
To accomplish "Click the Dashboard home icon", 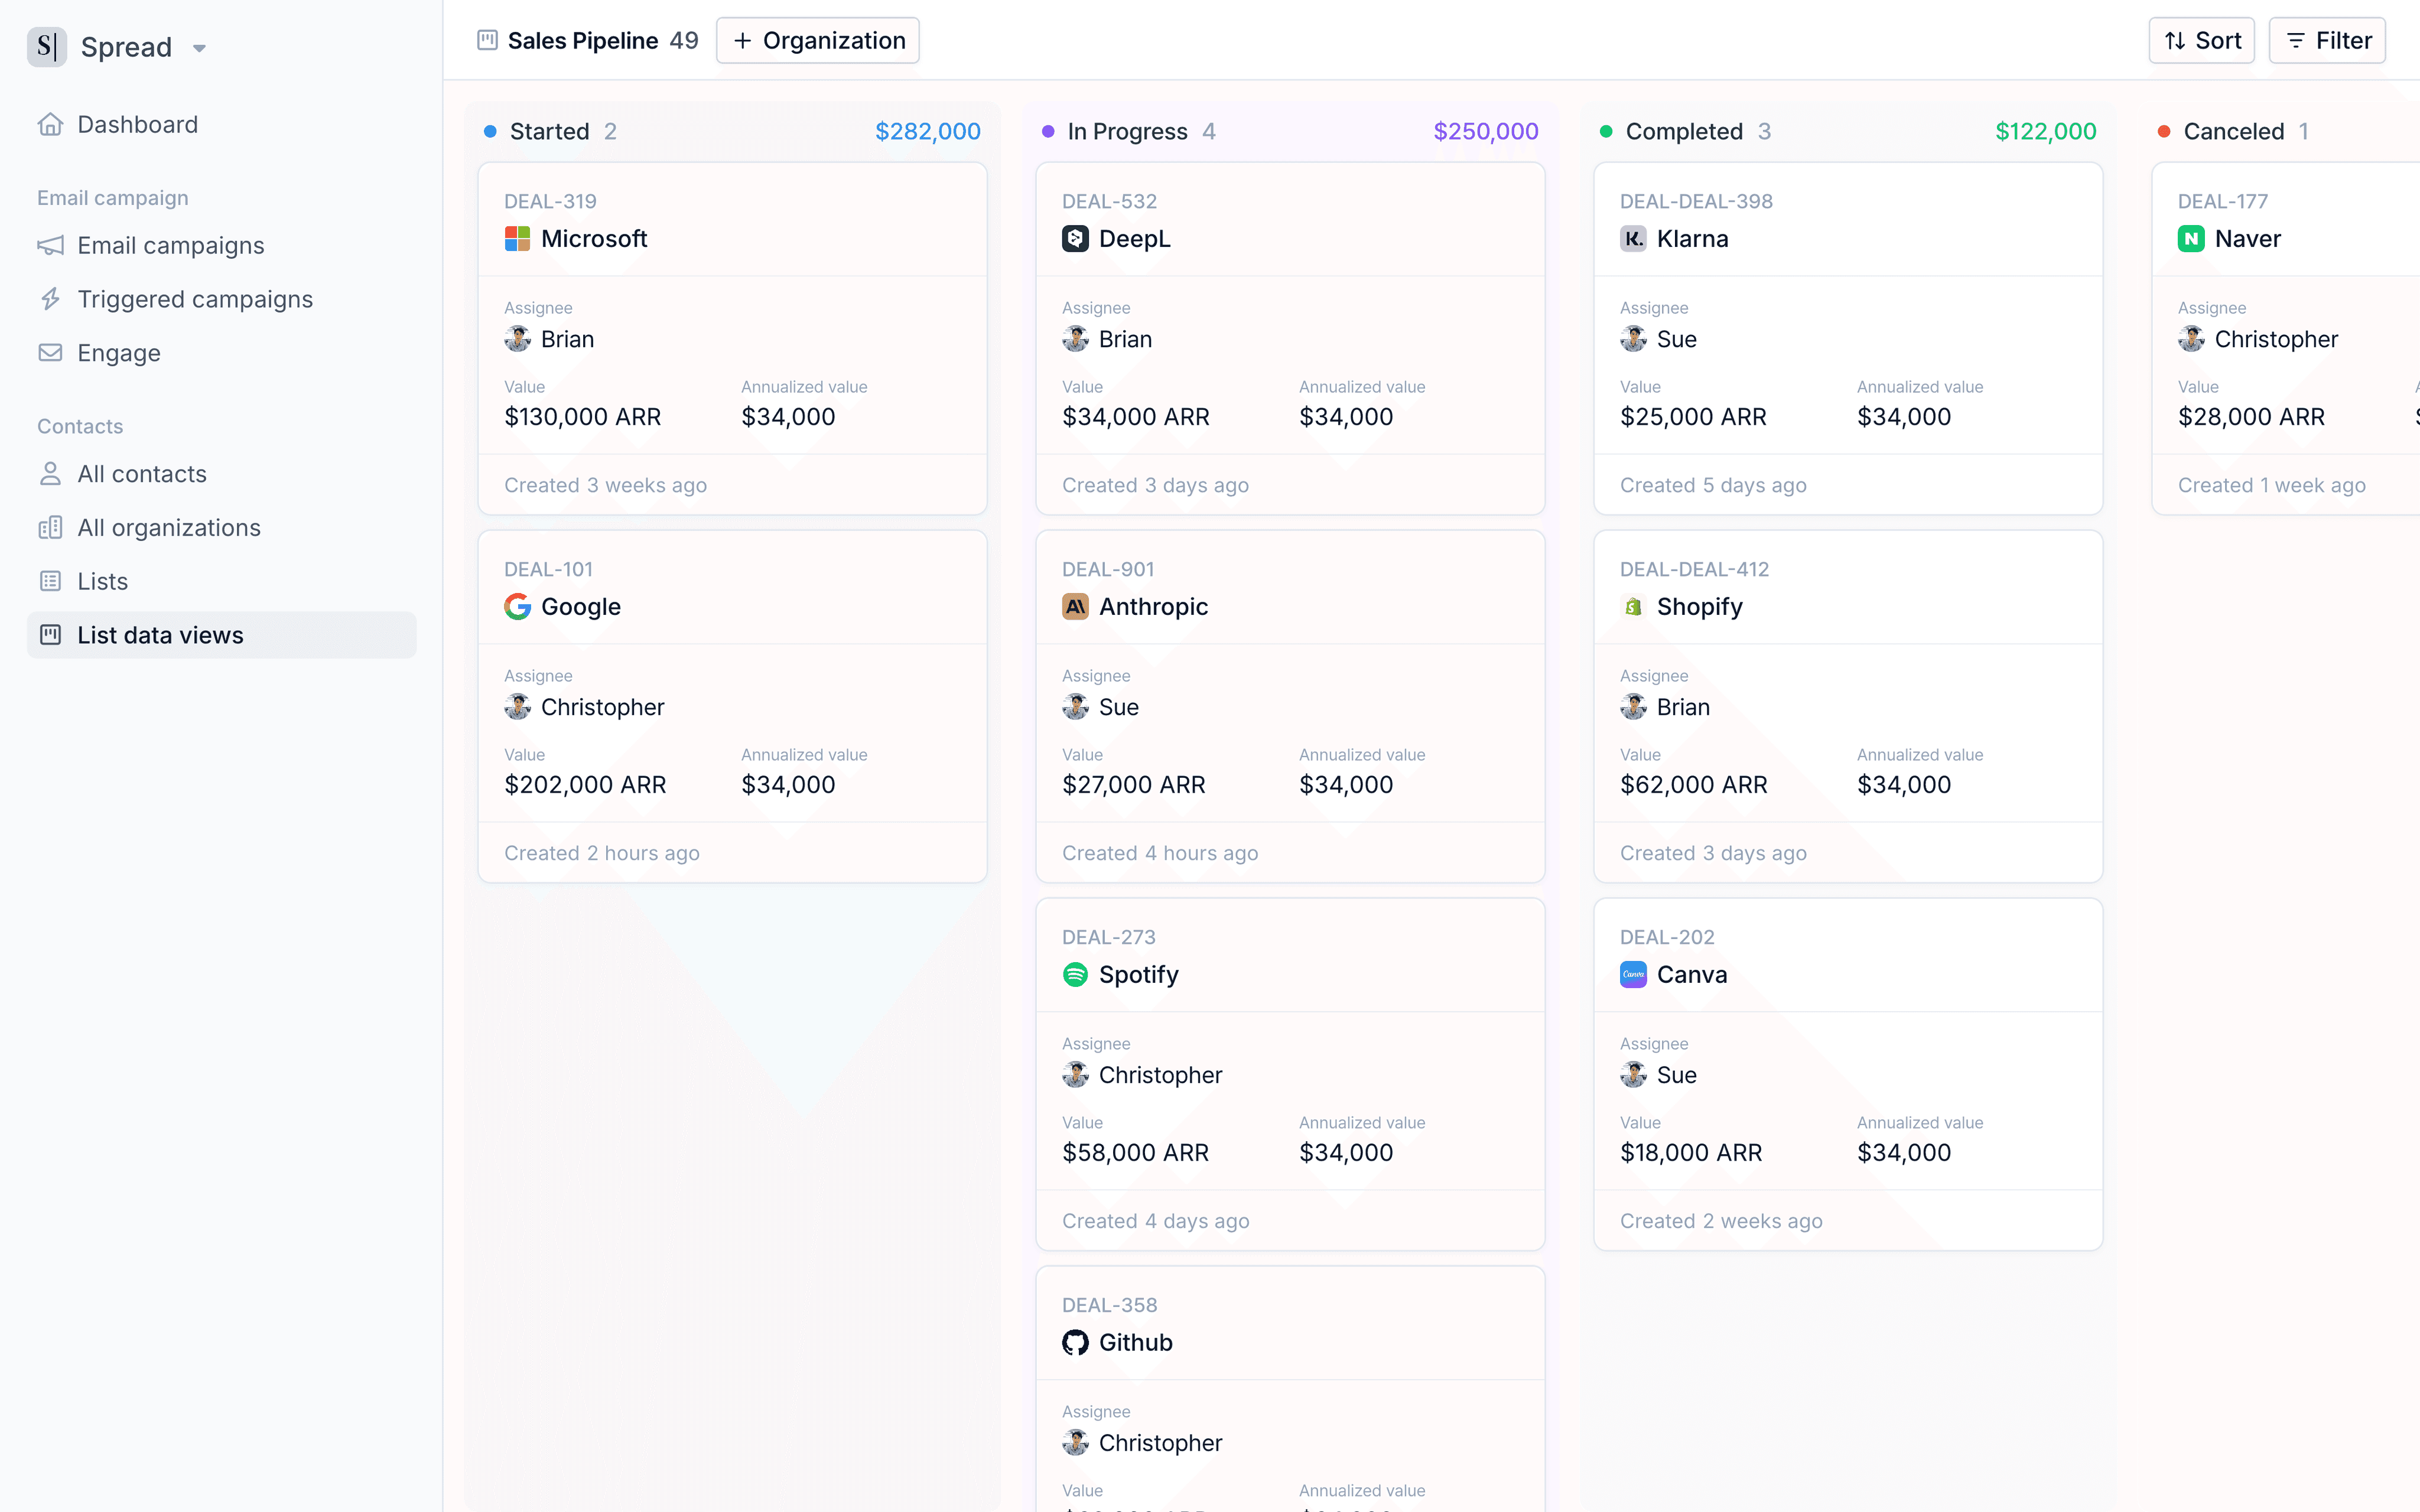I will tap(50, 124).
